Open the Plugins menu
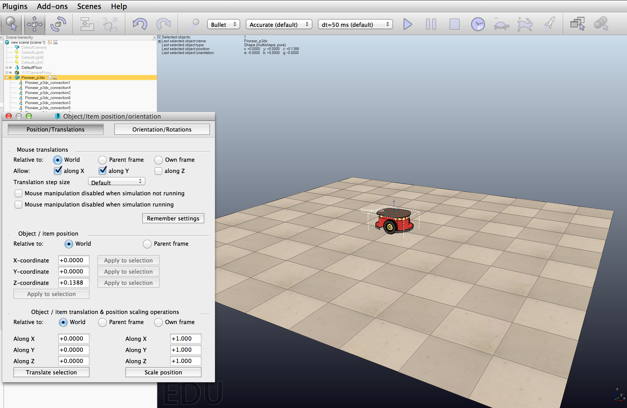627x408 pixels. [15, 6]
